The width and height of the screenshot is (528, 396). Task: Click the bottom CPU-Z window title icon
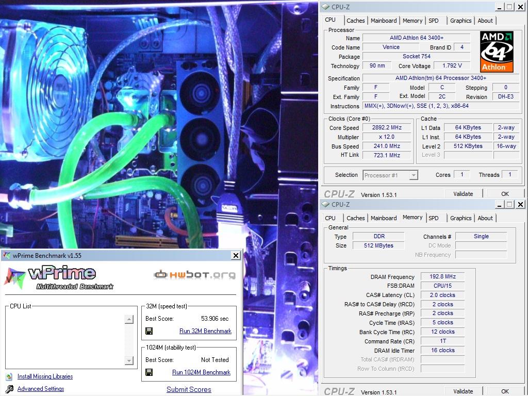click(325, 204)
